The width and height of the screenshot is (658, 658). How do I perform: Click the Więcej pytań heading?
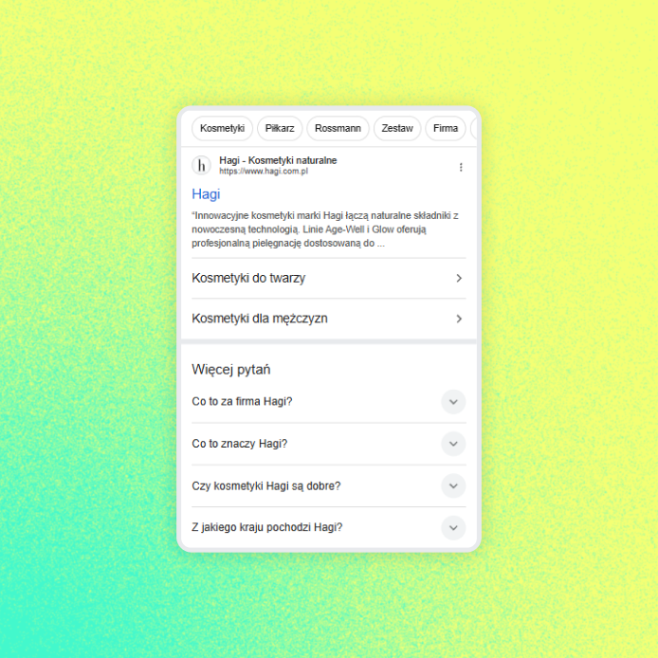point(230,370)
